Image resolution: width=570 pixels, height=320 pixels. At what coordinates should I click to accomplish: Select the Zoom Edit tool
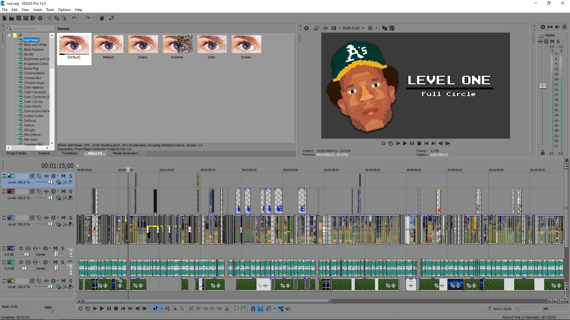(182, 309)
